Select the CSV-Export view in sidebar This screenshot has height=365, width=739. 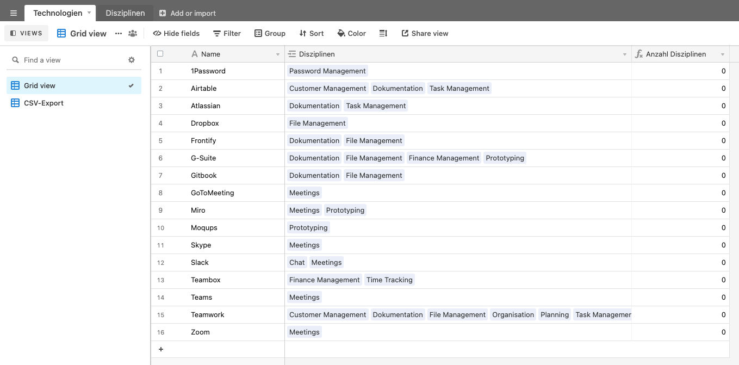pyautogui.click(x=74, y=103)
